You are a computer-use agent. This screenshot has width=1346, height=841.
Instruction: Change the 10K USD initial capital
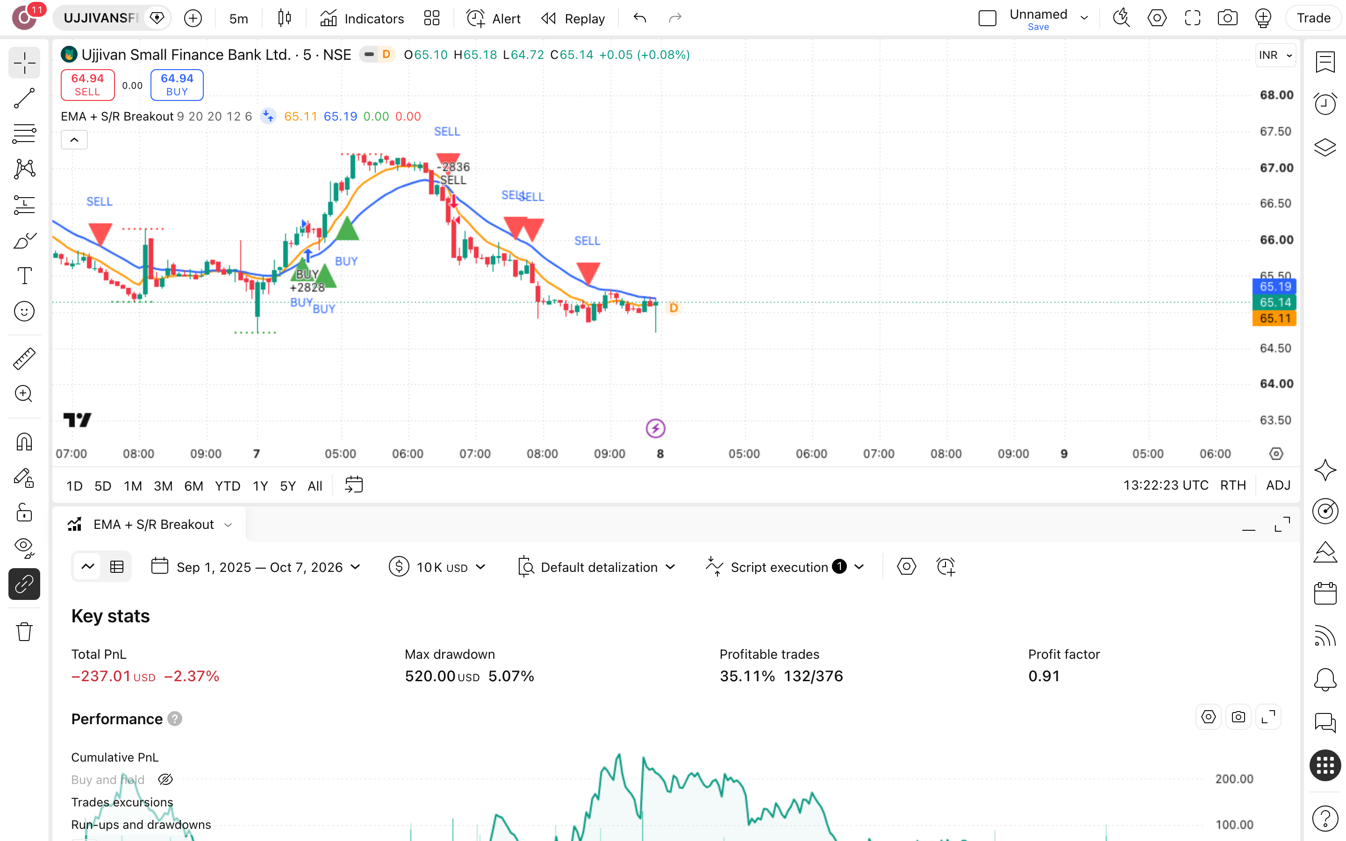coord(438,567)
